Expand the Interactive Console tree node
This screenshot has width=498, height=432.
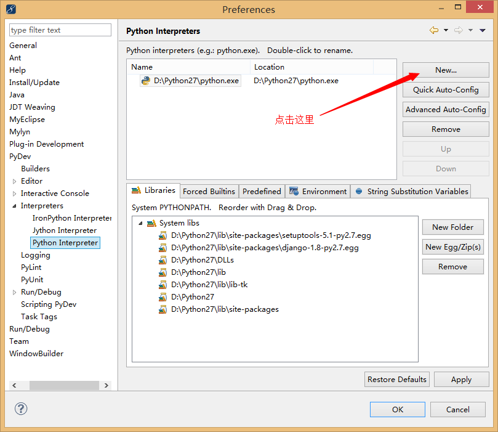coord(14,194)
